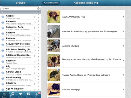
Task: Open Abdominal Aorta via its chevron
Action: (35, 28)
